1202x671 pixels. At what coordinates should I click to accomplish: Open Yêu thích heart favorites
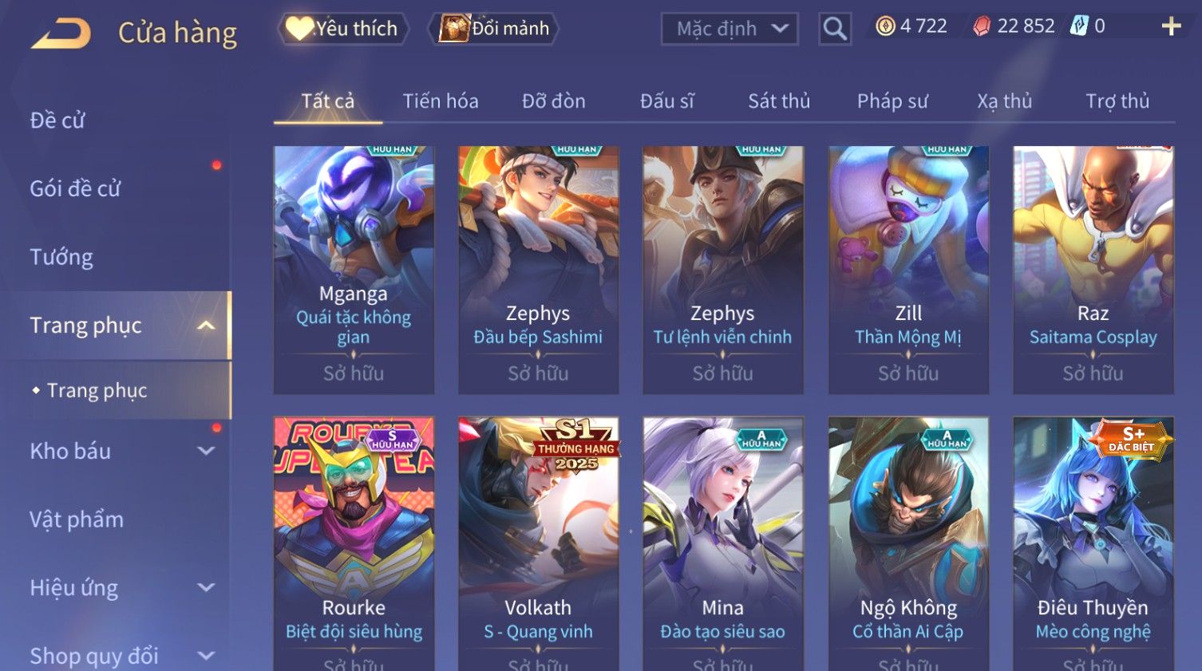(x=344, y=29)
